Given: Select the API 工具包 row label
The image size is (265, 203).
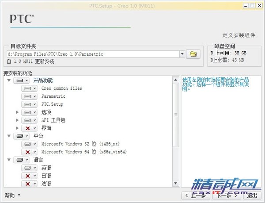Looking at the screenshot, I should (53, 120).
